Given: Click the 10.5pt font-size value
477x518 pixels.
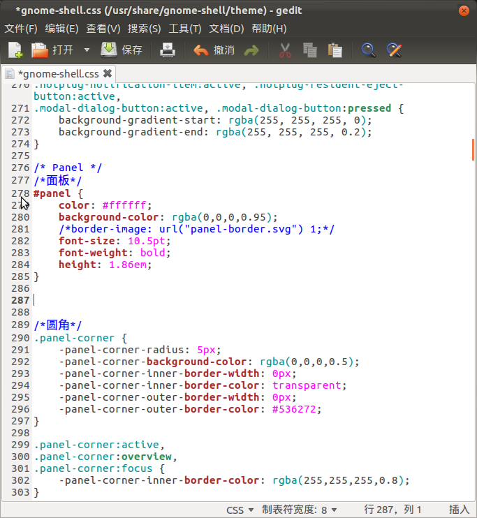Looking at the screenshot, I should pyautogui.click(x=146, y=241).
